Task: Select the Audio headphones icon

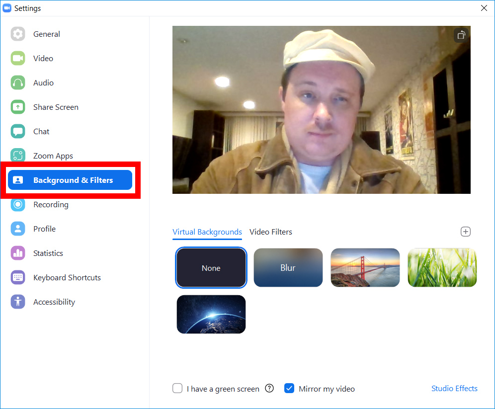Action: [18, 82]
